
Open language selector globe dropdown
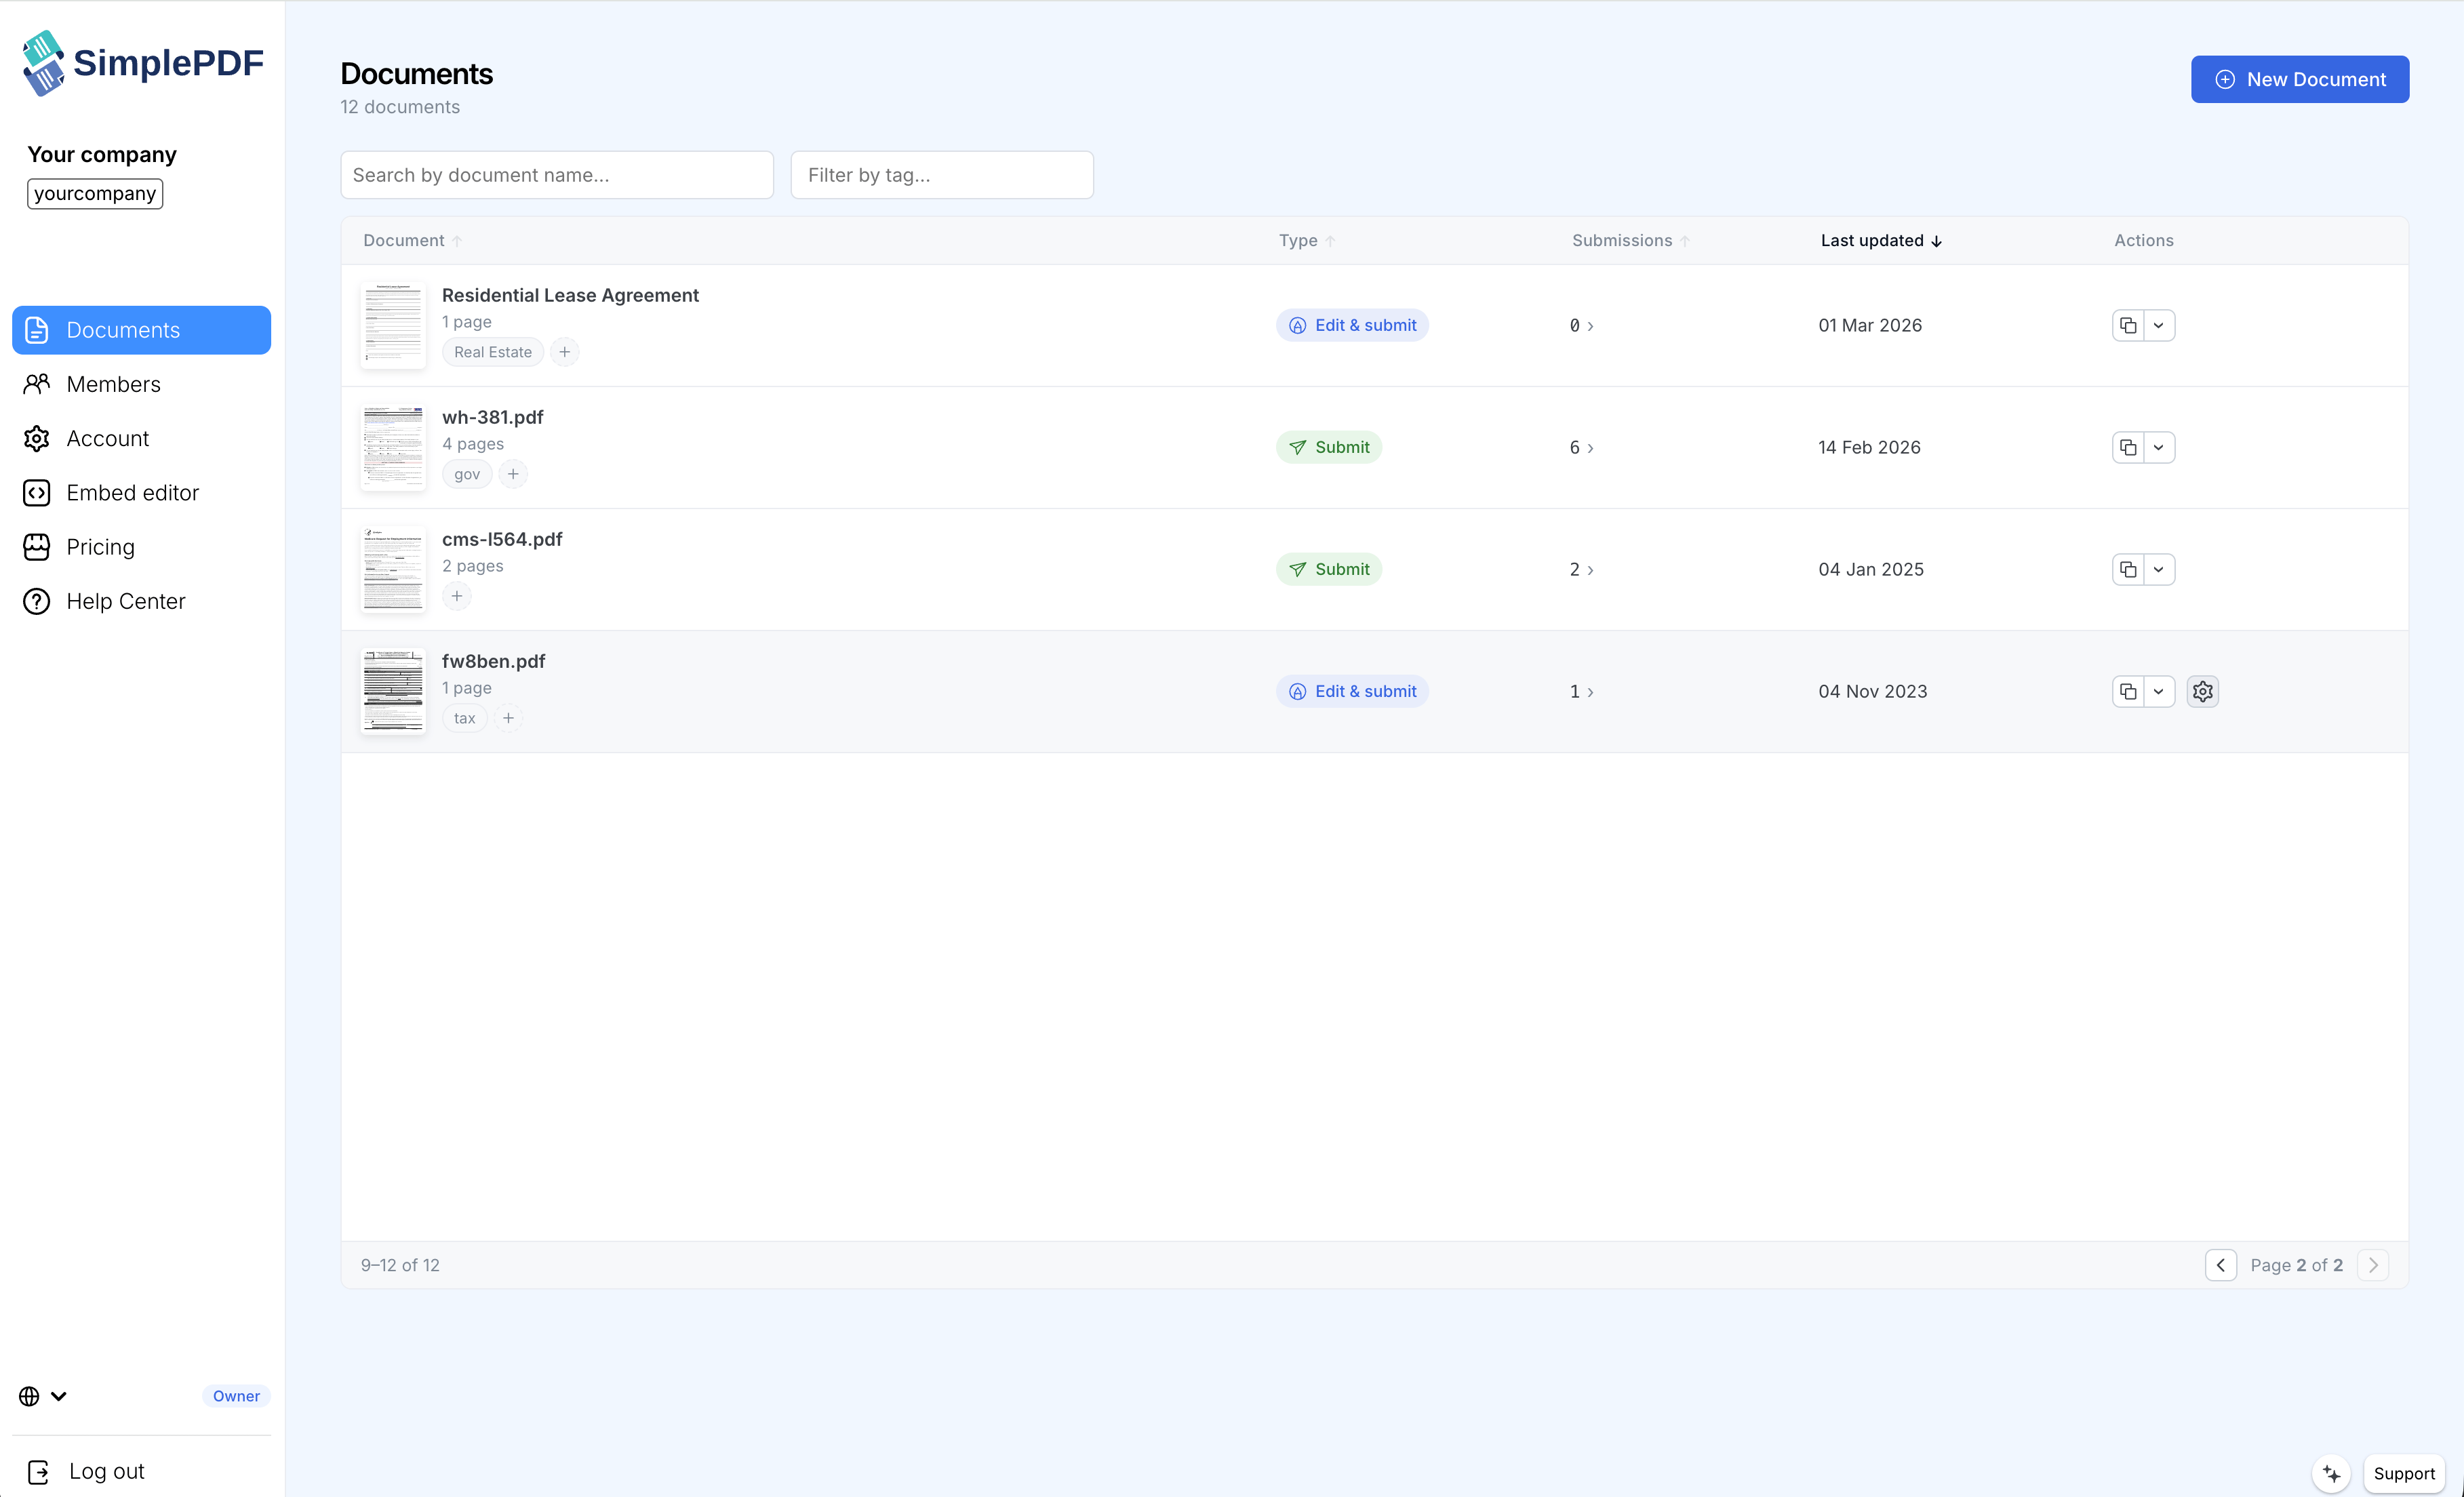click(42, 1396)
